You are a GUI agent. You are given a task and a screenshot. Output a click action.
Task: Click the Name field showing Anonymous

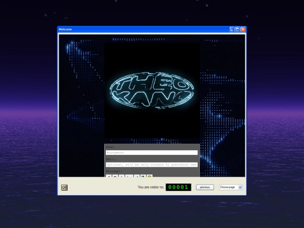click(x=151, y=153)
